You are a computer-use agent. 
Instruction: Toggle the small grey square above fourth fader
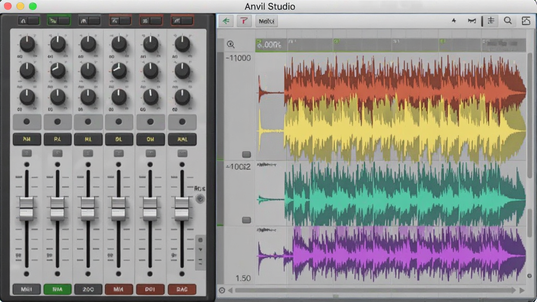click(x=119, y=153)
